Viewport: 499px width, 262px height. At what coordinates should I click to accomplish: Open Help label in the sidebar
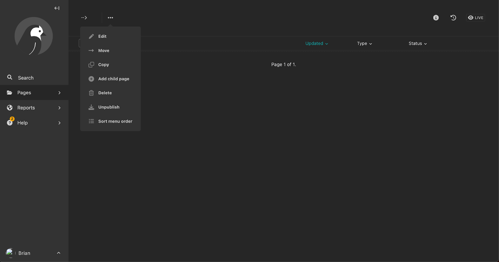point(22,123)
